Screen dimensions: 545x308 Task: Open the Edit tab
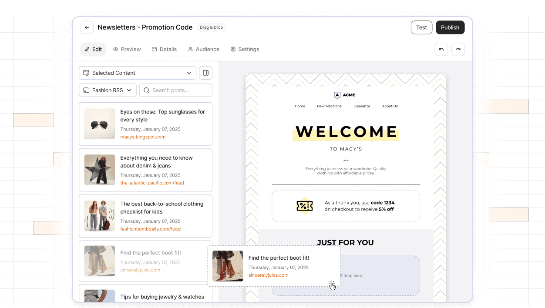[93, 49]
